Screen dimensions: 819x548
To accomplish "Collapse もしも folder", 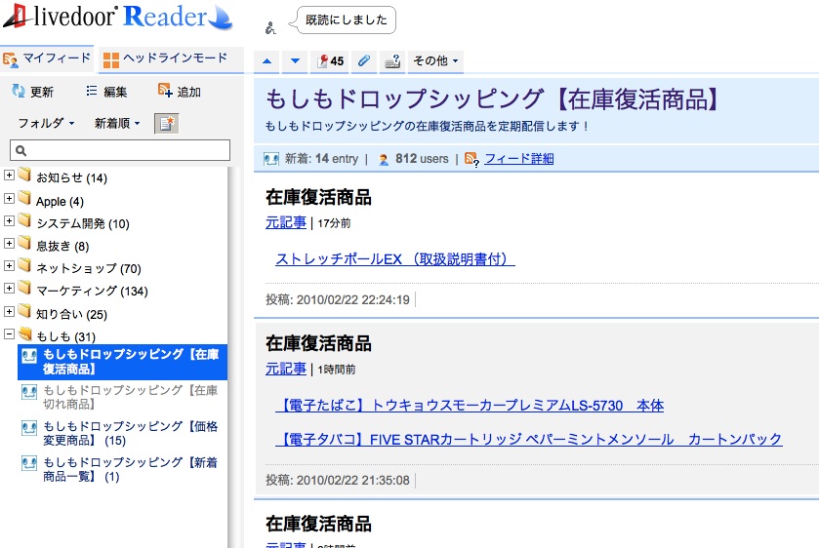I will point(9,334).
